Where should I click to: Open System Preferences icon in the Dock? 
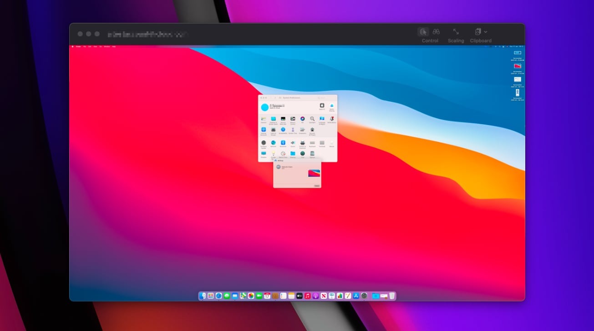click(x=364, y=296)
